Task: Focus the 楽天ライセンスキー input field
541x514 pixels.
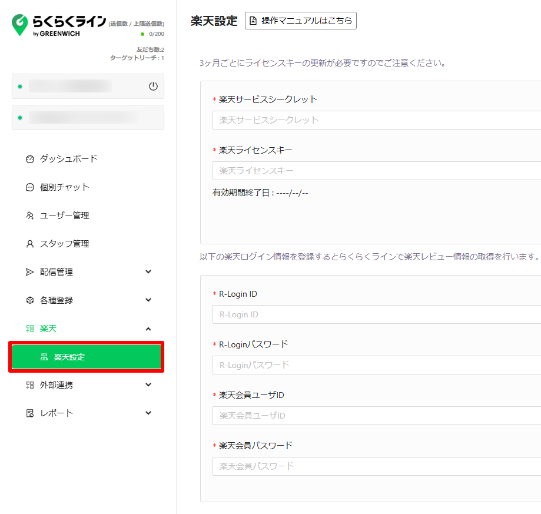Action: pyautogui.click(x=377, y=171)
